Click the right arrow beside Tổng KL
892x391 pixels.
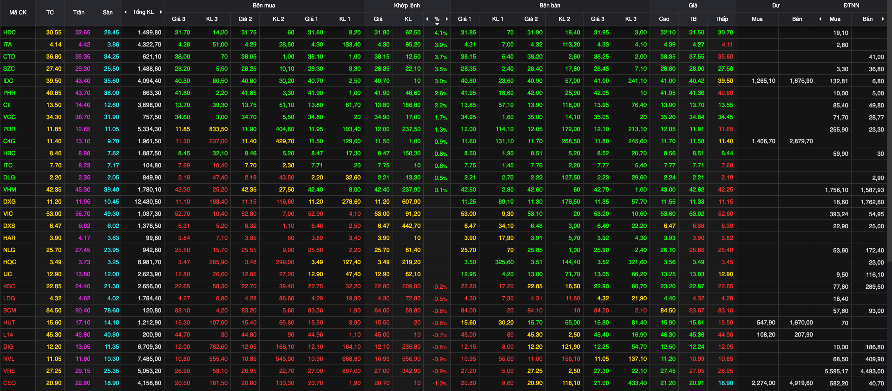(x=161, y=12)
